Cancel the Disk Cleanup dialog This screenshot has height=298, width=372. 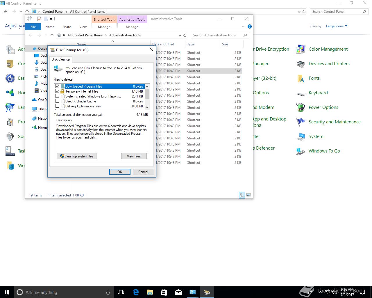(143, 172)
